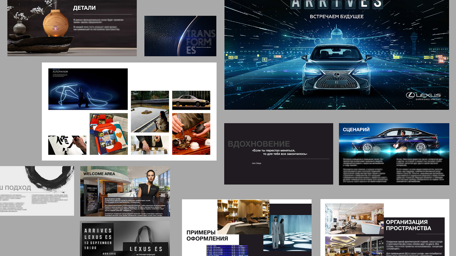Open the ОРГАНИЗАЦИЯ ПРОСТРАНСТВА slide
456x256 pixels.
click(385, 228)
